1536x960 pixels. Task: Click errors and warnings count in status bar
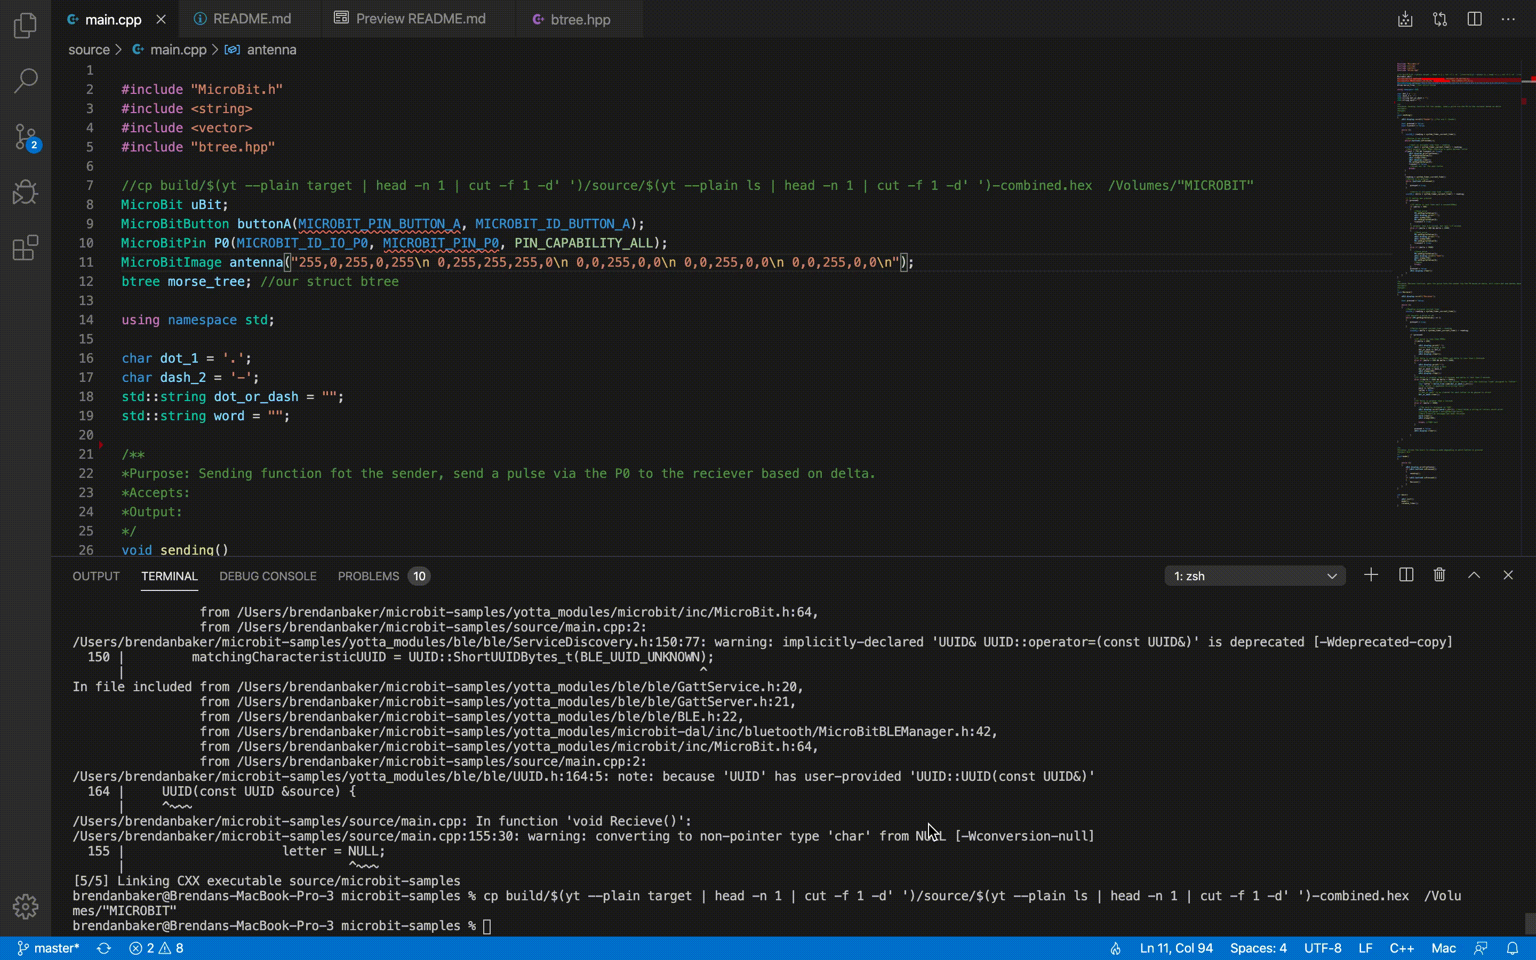pos(156,948)
